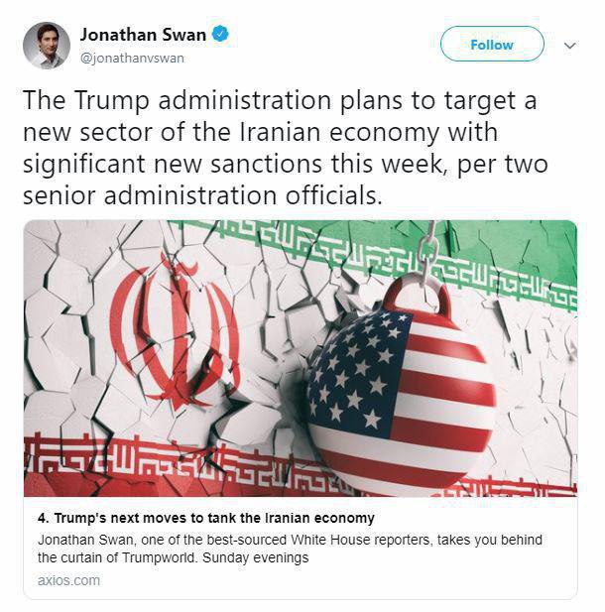The image size is (605, 612).
Task: Click the stars field on the wrecking ball
Action: [x=357, y=371]
